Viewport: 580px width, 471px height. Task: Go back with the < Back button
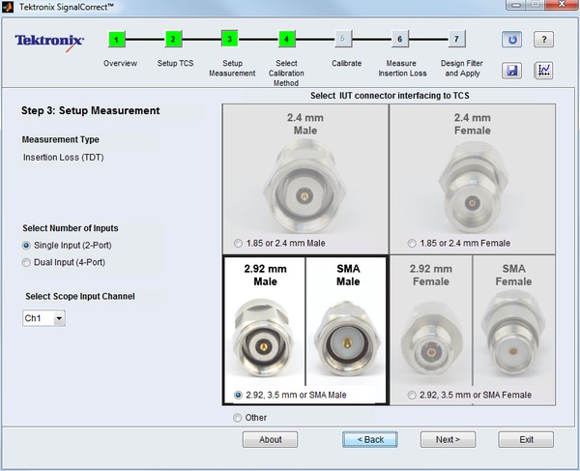point(370,439)
